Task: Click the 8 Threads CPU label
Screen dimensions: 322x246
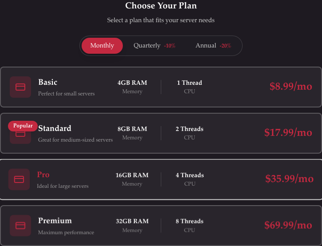Action: pos(189,221)
